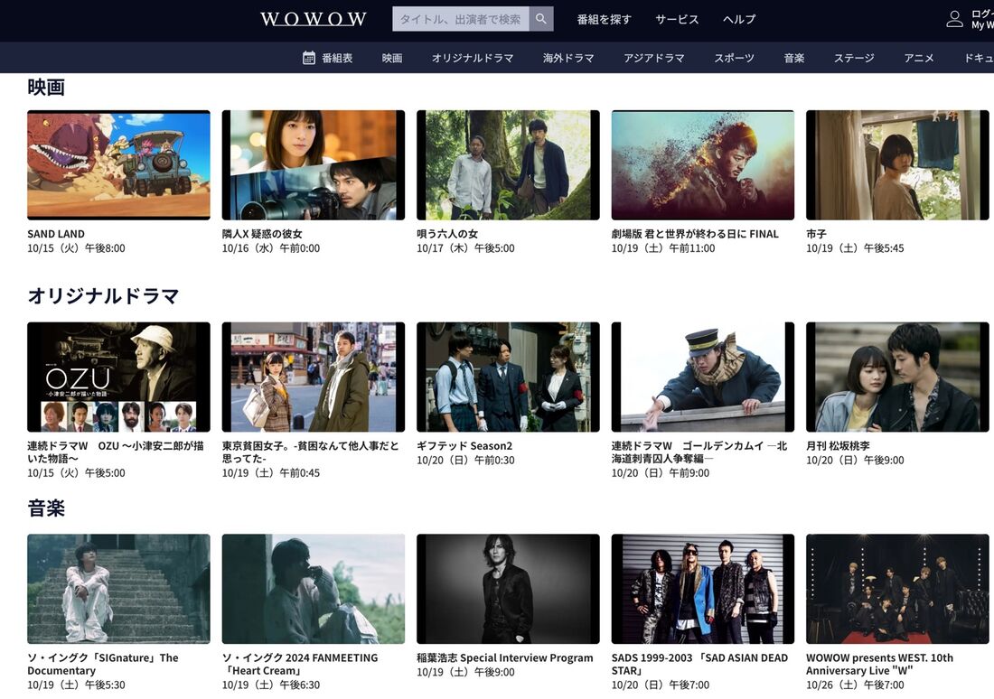994x699 pixels.
Task: Open the 東京貧困女子 thumbnail
Action: [314, 377]
